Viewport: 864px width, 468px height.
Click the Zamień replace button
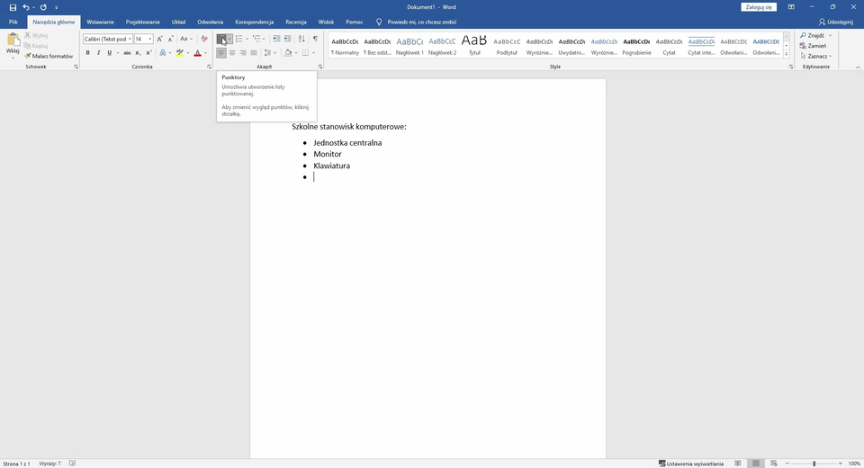pos(816,46)
